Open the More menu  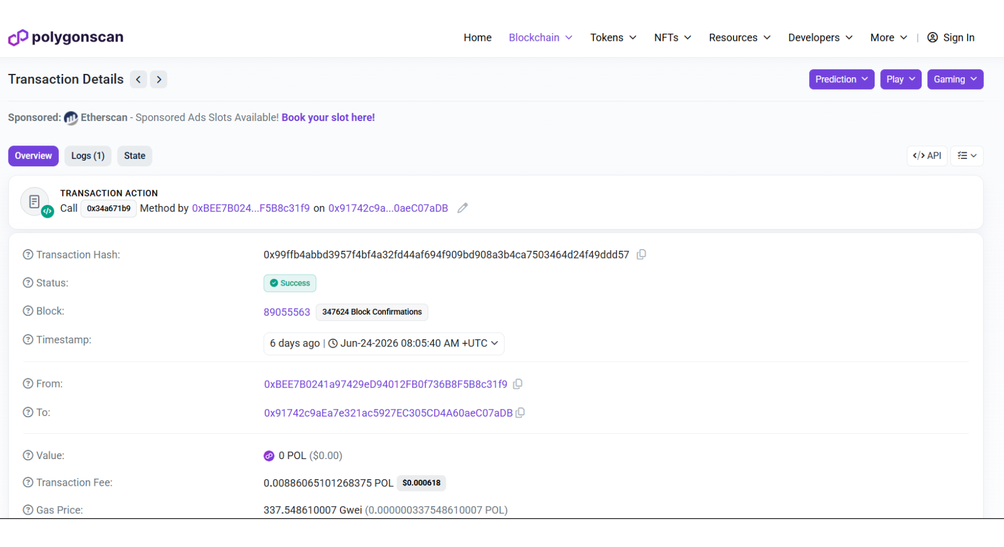pos(889,38)
